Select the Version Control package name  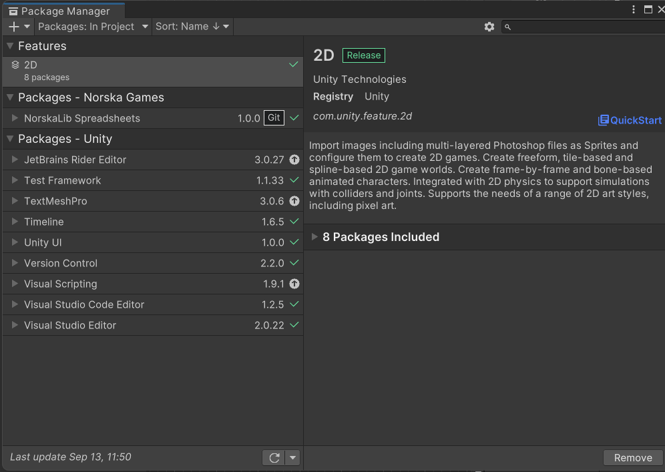click(x=61, y=263)
